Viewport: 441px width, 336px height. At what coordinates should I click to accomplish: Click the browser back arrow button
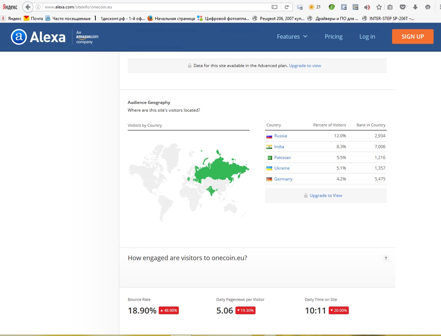pos(28,7)
